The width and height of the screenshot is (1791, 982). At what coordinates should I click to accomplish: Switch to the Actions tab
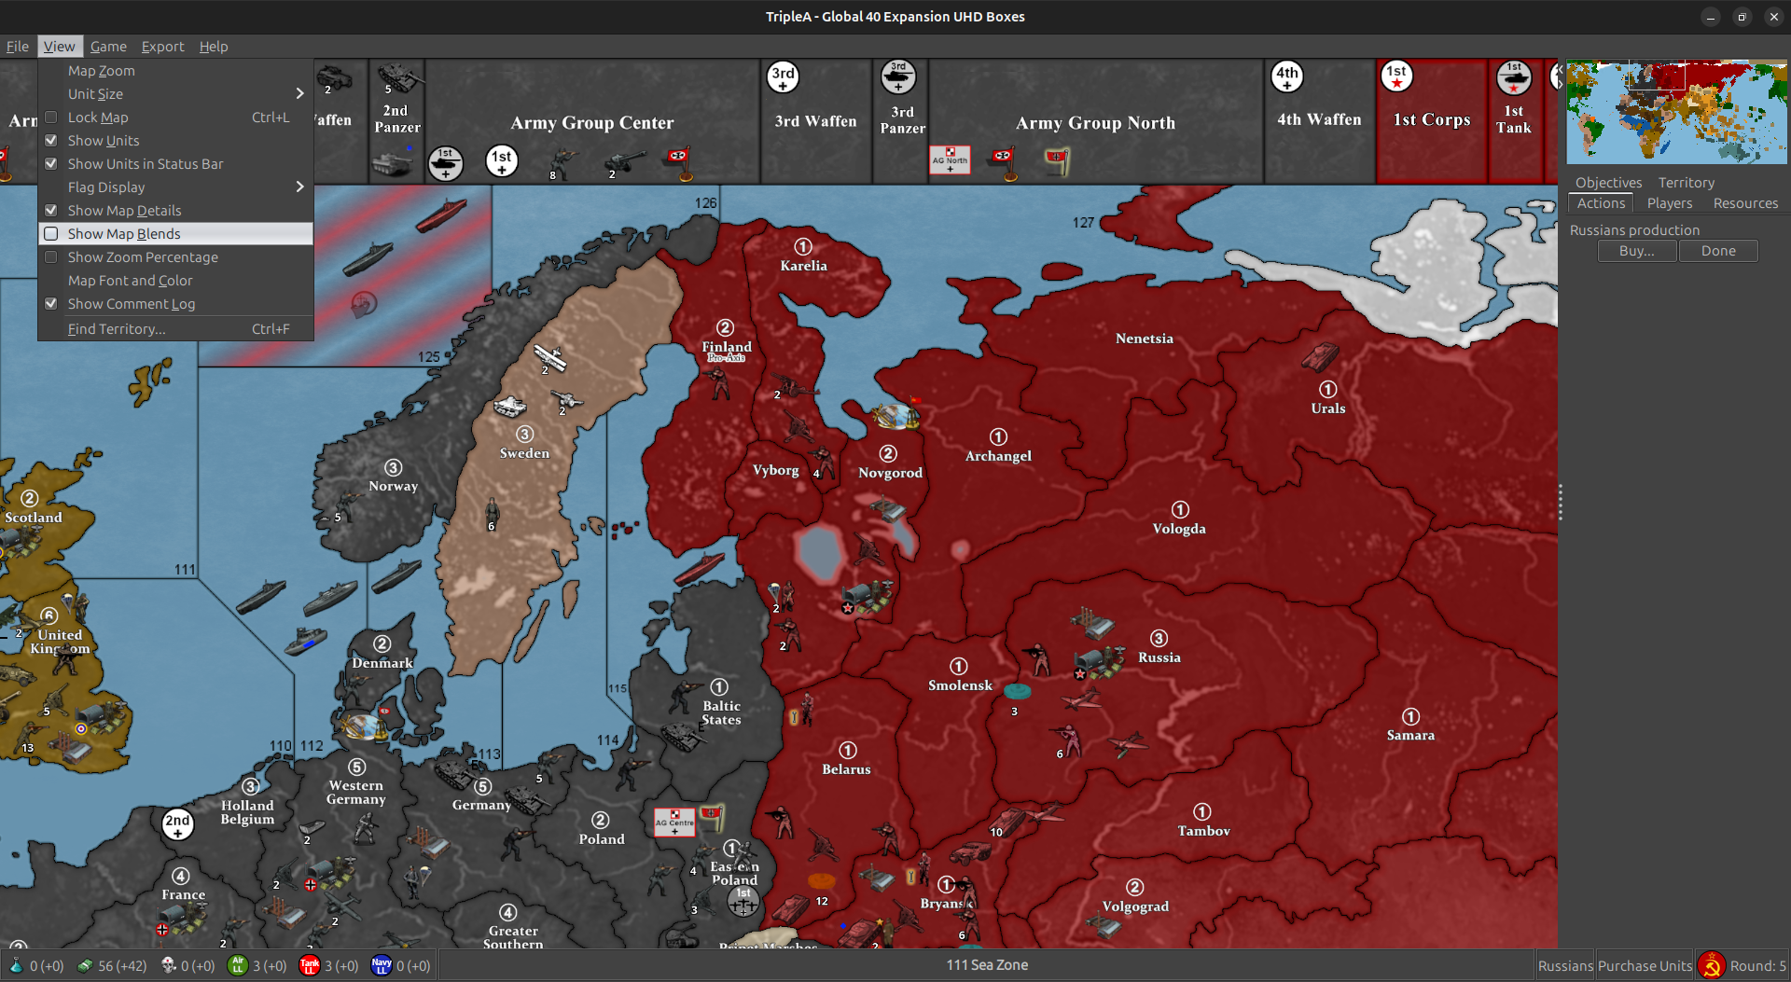[x=1601, y=203]
